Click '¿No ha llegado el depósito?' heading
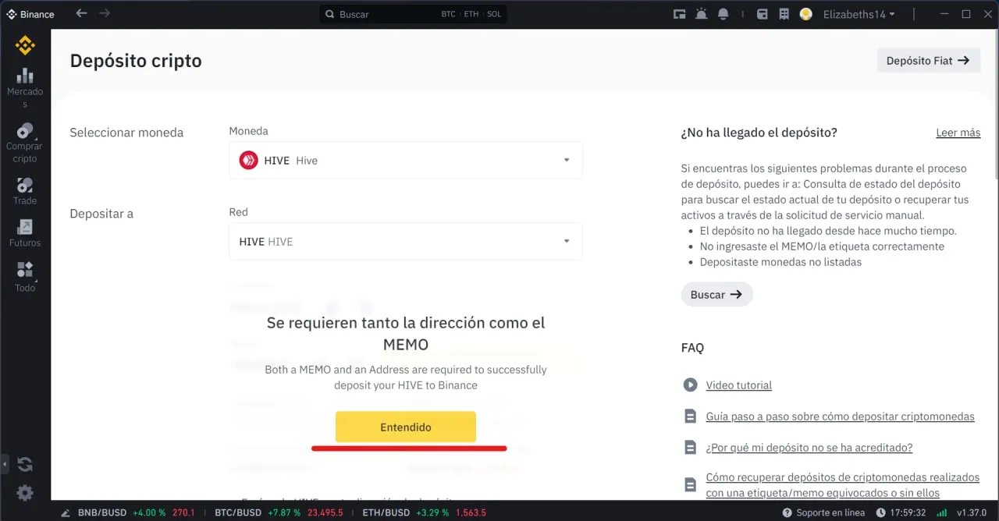This screenshot has width=999, height=521. (759, 133)
